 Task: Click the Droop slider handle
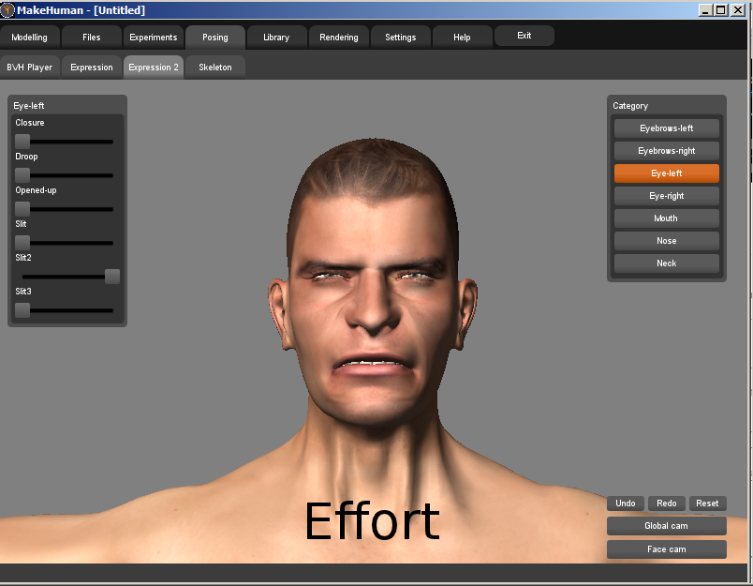tap(22, 175)
